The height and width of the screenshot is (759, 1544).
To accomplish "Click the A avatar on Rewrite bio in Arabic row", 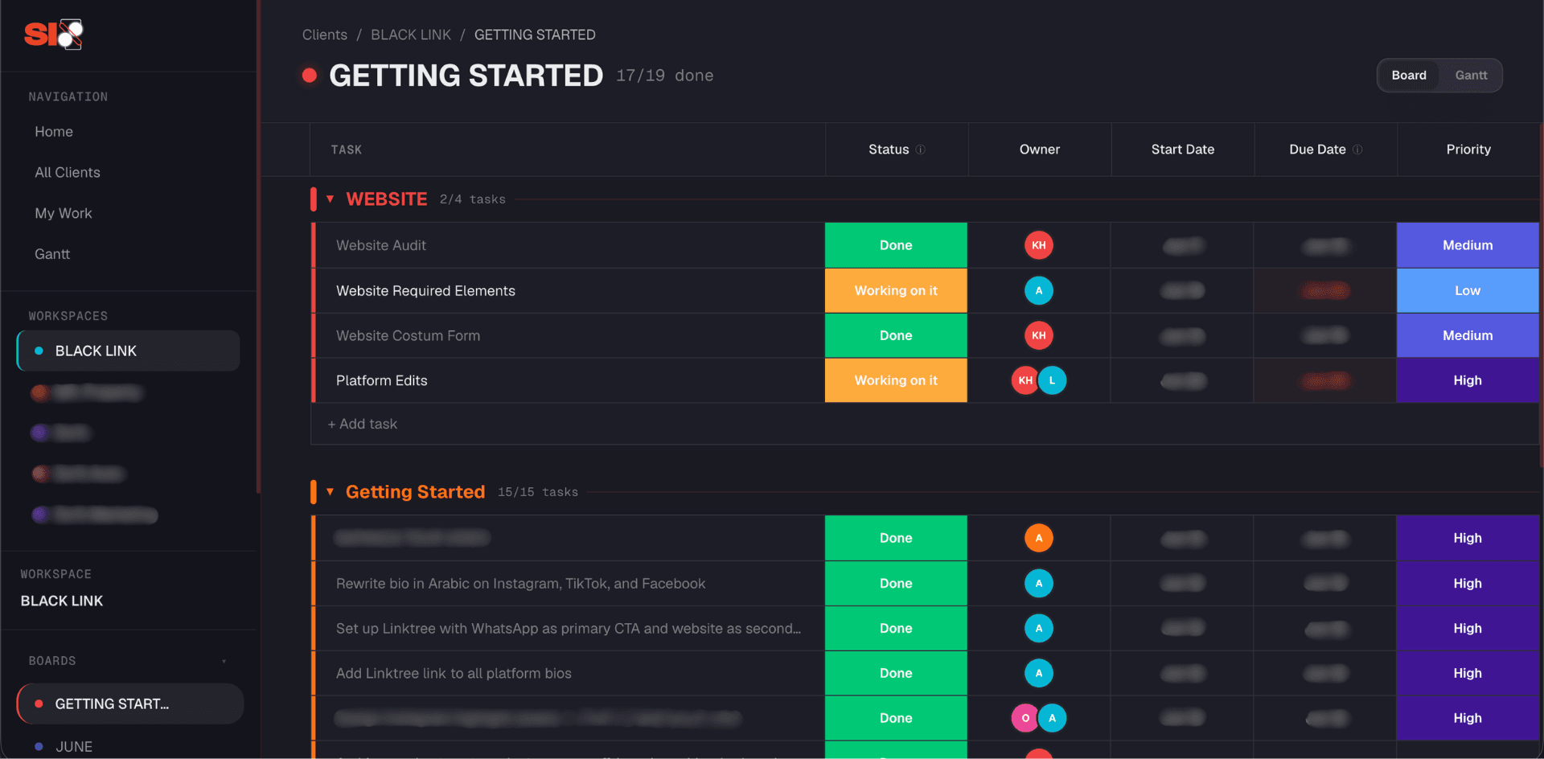I will [x=1039, y=583].
